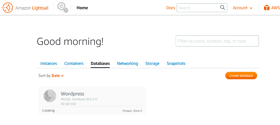Expand the Account dropdown menu
The image size is (280, 125).
(x=243, y=8)
